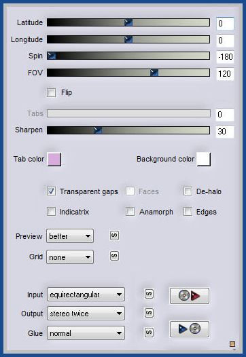Click the small orange square corner icon
The width and height of the screenshot is (246, 357).
[x=232, y=344]
